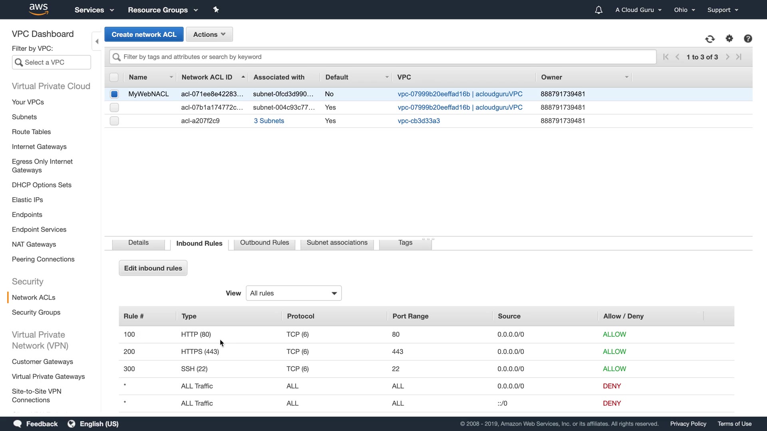This screenshot has height=431, width=767.
Task: Go to next page of results
Action: pyautogui.click(x=727, y=57)
